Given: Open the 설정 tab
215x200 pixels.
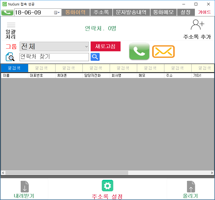Looking at the screenshot, I should (186, 12).
